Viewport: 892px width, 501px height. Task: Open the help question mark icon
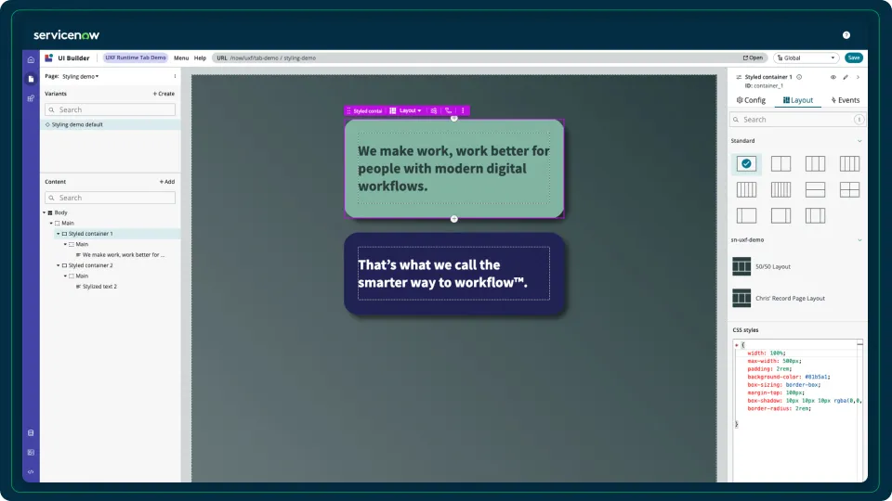(x=846, y=35)
